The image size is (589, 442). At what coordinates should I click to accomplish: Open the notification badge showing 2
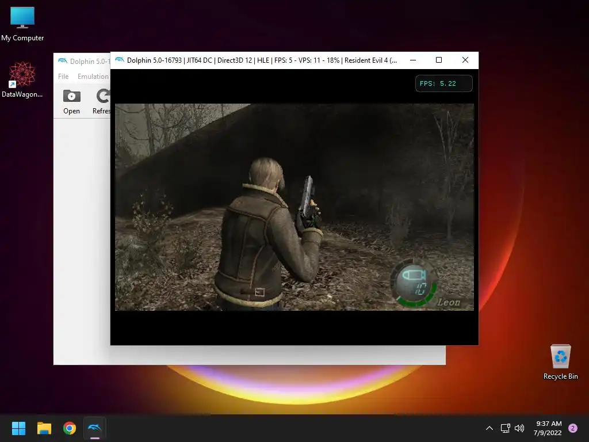[573, 428]
